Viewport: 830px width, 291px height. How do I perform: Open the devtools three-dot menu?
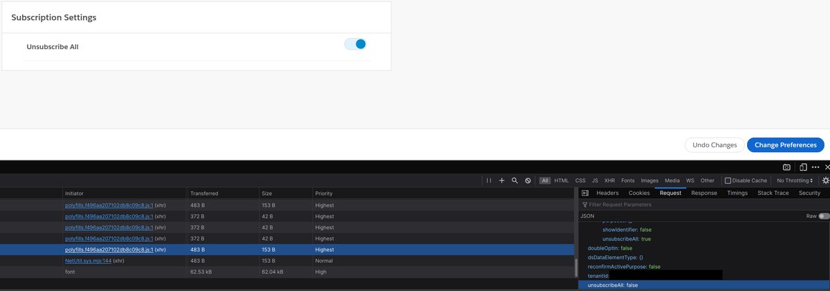pyautogui.click(x=817, y=167)
